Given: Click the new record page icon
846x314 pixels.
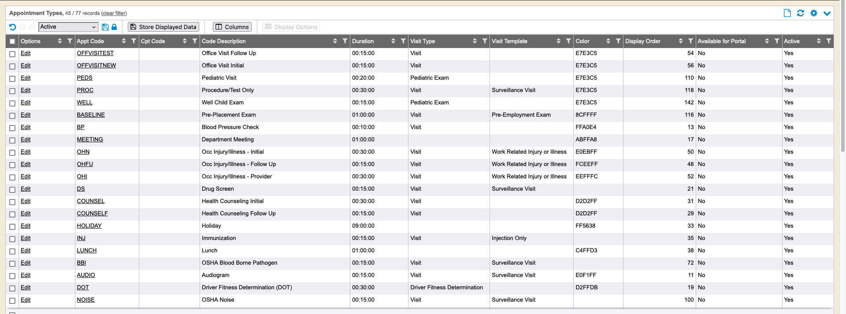Looking at the screenshot, I should click(x=787, y=13).
